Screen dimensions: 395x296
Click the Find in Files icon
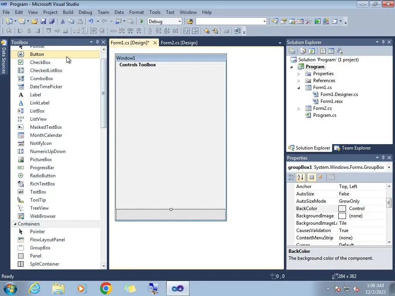[x=190, y=22]
